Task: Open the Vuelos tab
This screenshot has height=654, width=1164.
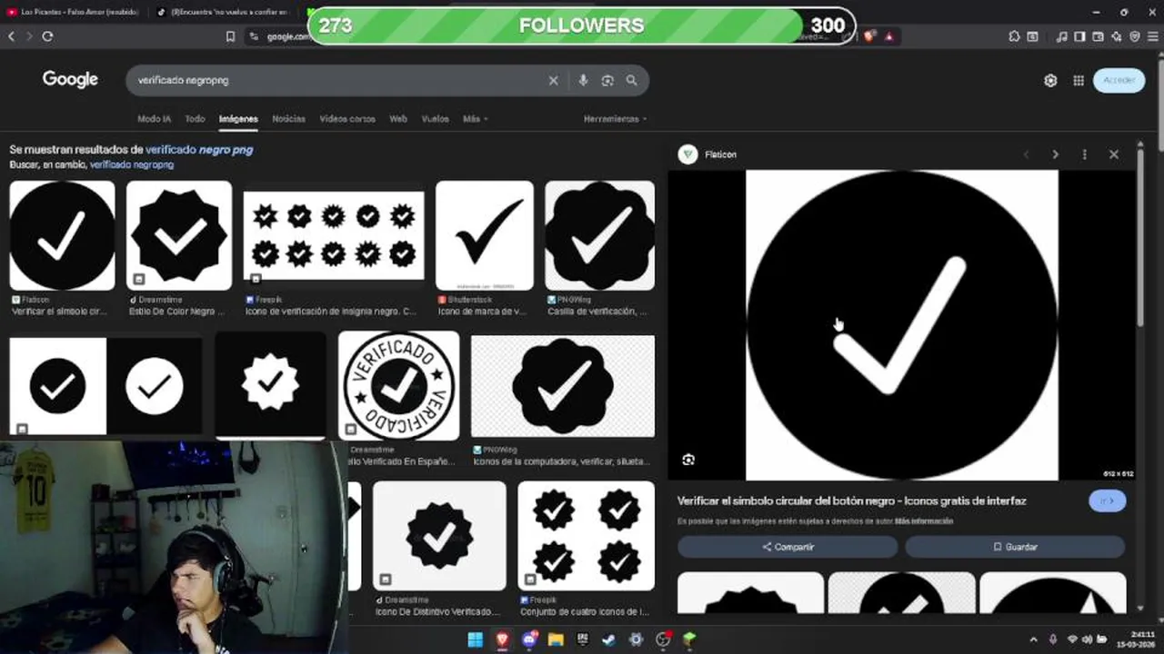Action: [436, 119]
